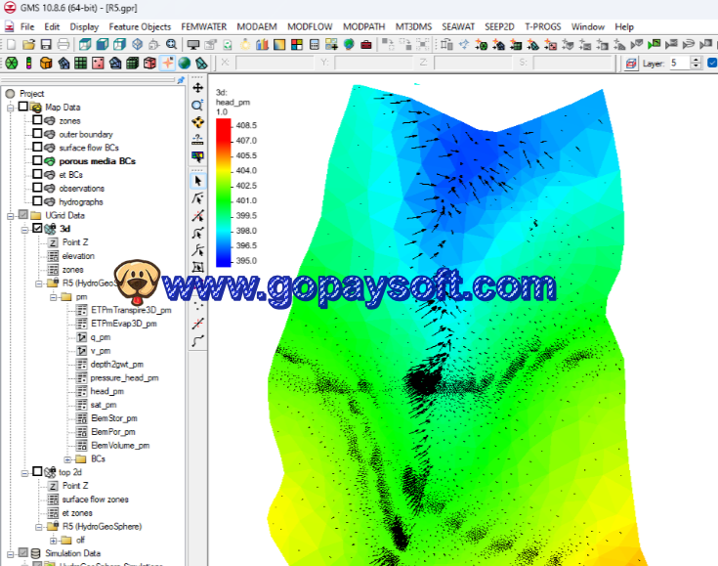Collapse the Simulation Data node
This screenshot has height=566, width=718.
tap(10, 554)
